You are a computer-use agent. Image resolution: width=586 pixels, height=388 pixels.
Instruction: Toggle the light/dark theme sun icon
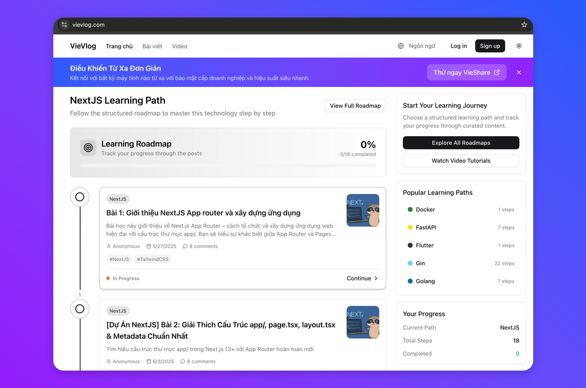[519, 46]
